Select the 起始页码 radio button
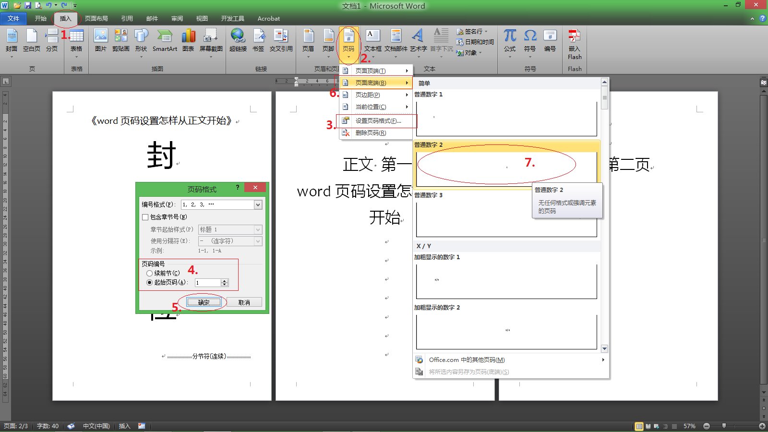768x432 pixels. (x=149, y=283)
